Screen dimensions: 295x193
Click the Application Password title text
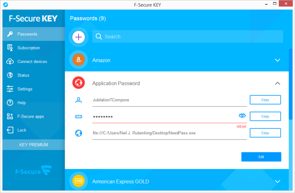(x=116, y=83)
